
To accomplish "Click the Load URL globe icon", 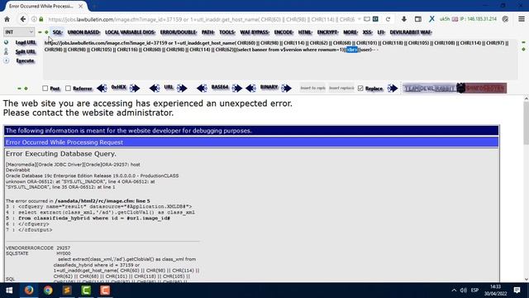I will 6,42.
